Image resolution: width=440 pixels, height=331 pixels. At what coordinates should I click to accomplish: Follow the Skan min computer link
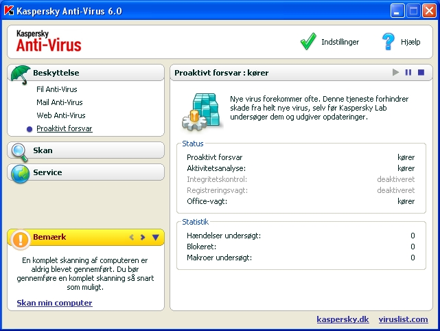coord(54,303)
